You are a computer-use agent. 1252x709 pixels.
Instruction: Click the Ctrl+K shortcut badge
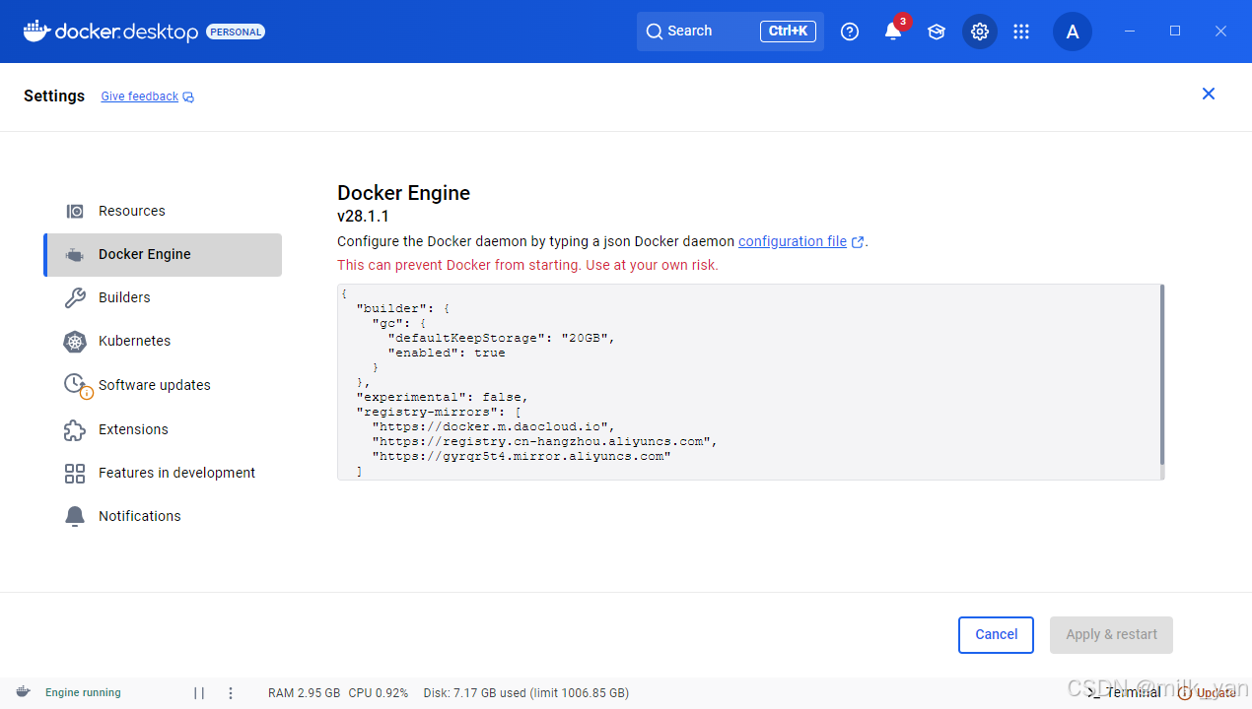pyautogui.click(x=788, y=32)
